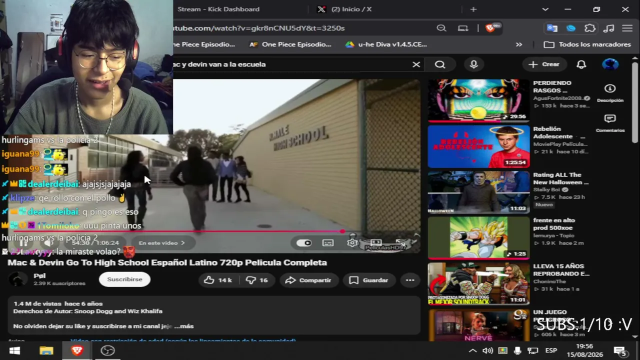Screen dimensions: 640x360
Task: Open the "PERDIENDO RASGOS" video thumbnail
Action: pyautogui.click(x=478, y=100)
